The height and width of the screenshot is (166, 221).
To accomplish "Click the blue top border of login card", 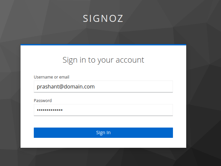I will 103,45.
